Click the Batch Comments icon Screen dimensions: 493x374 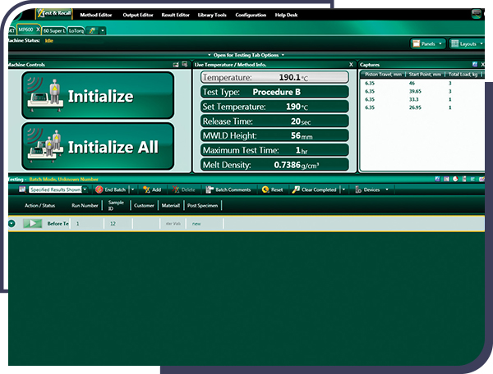(209, 189)
